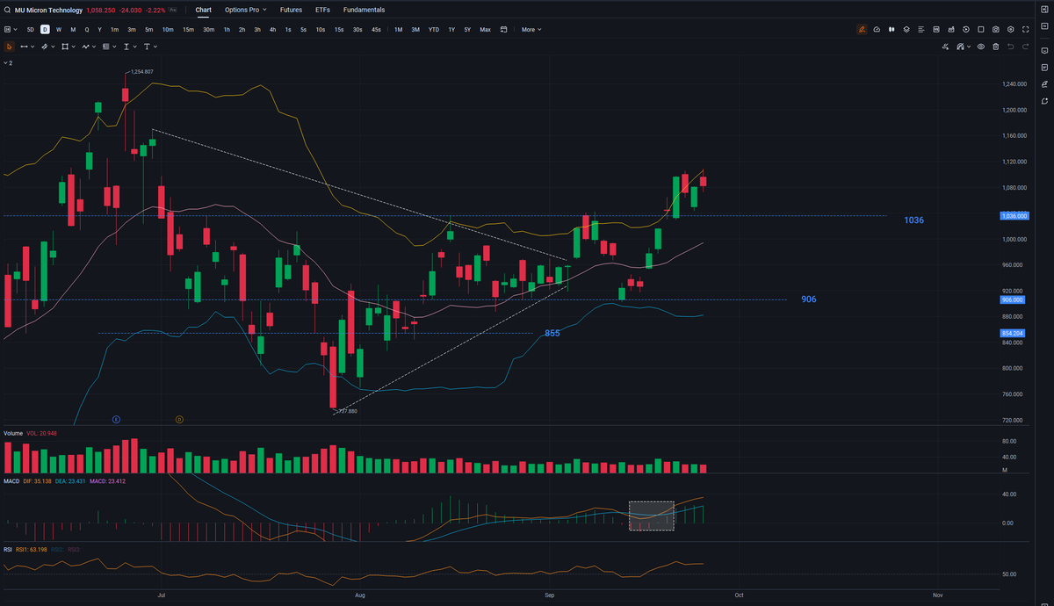The height and width of the screenshot is (606, 1054).
Task: Set range to Max
Action: click(485, 29)
